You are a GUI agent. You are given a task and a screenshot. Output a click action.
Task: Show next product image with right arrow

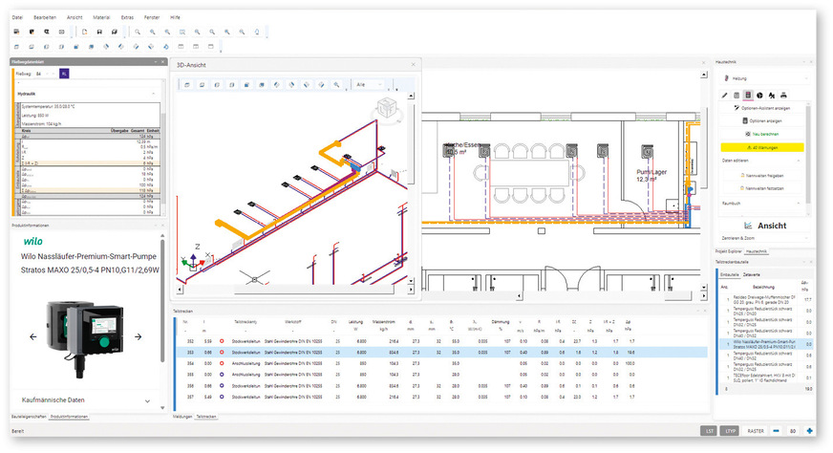point(139,336)
